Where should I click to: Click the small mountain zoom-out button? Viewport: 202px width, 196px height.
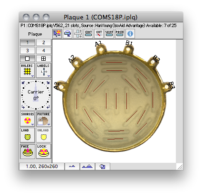pyautogui.click(x=72, y=167)
